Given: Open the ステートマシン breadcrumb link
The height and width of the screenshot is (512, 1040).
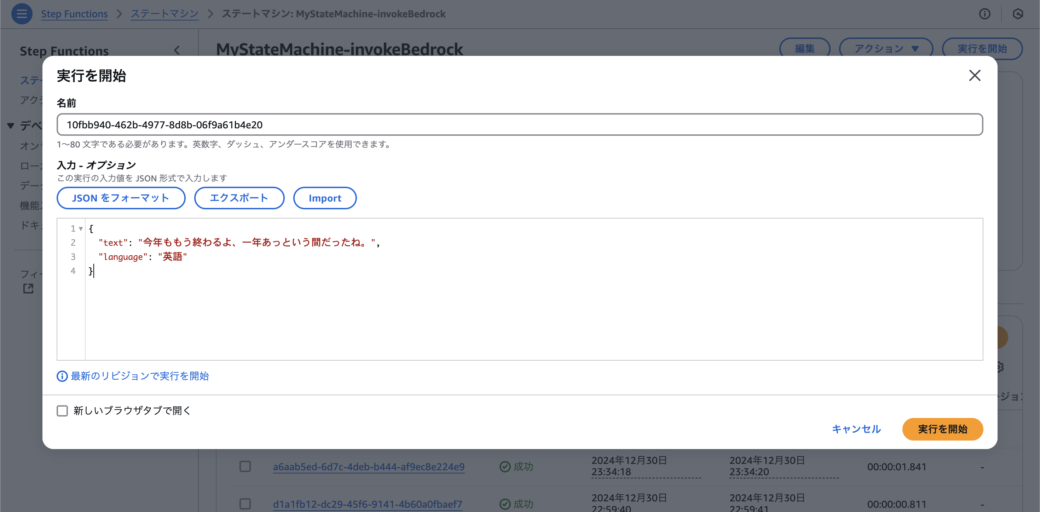Looking at the screenshot, I should tap(164, 13).
